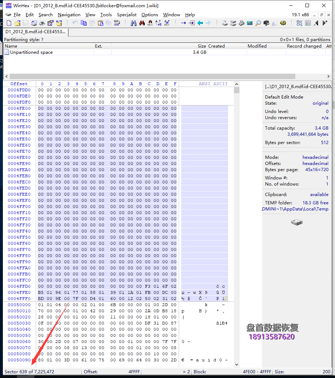Image resolution: width=335 pixels, height=378 pixels.
Task: Open the Window menu
Action: (171, 15)
